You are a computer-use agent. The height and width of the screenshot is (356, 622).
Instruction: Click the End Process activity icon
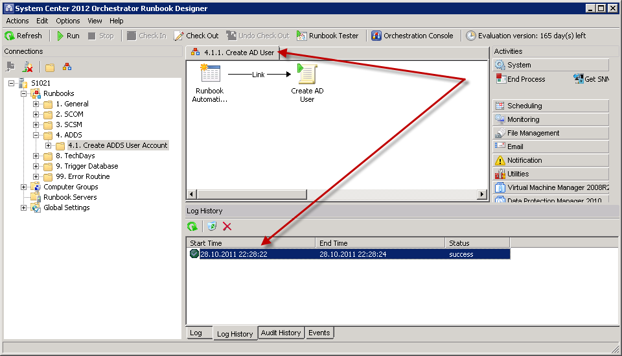pyautogui.click(x=501, y=79)
